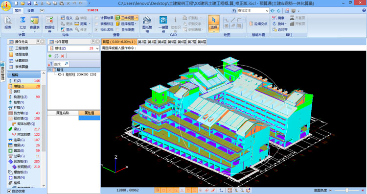This screenshot has height=194, width=367.
Task: Select the 镜像 mirror tool
Action: pyautogui.click(x=278, y=18)
